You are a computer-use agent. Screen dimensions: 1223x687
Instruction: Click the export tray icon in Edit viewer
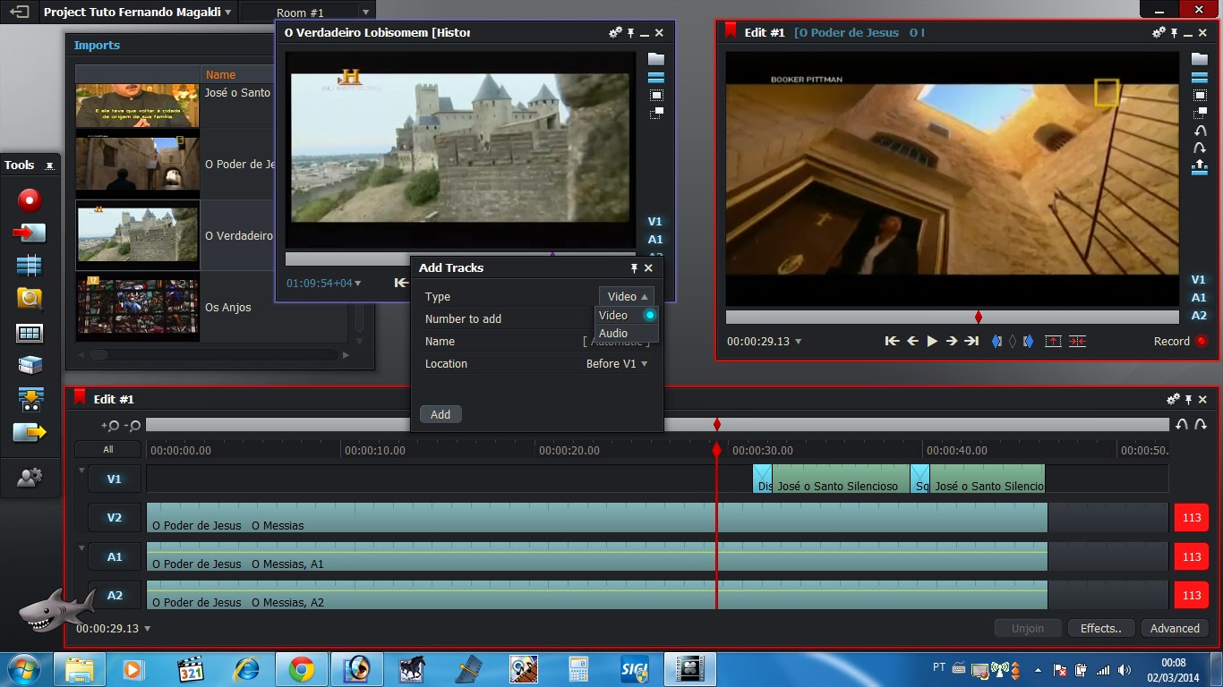[1200, 166]
